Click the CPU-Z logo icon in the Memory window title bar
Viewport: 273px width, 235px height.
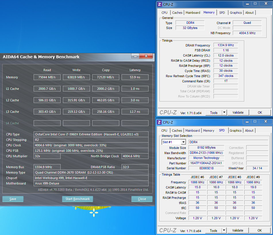pos(159,4)
